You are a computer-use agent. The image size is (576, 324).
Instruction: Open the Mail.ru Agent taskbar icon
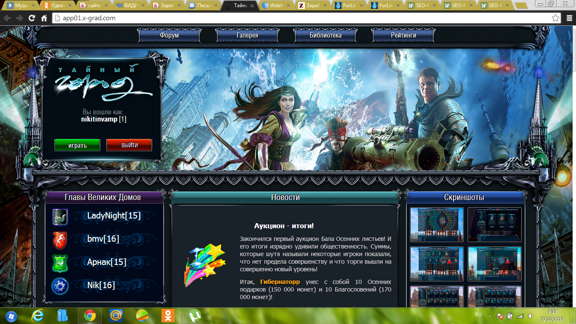116,316
